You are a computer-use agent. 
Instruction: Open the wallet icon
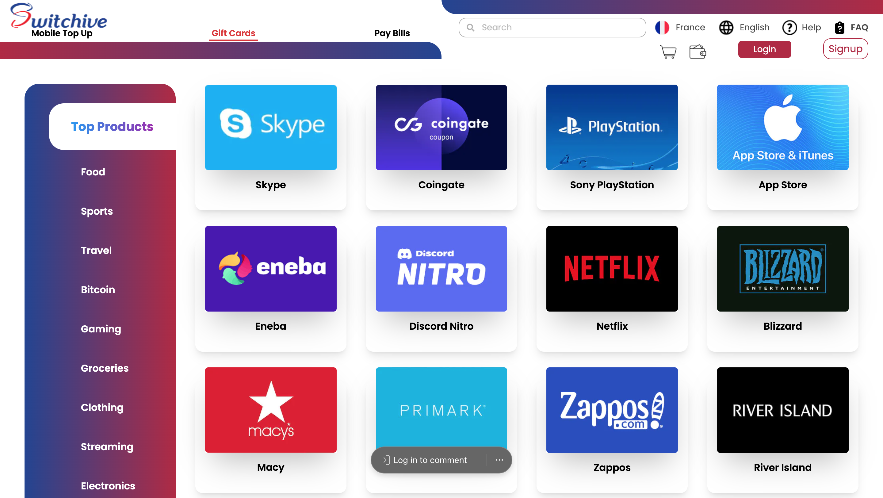(x=698, y=52)
